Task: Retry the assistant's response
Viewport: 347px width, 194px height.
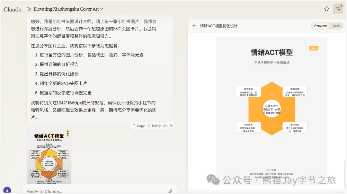Action: (x=154, y=126)
